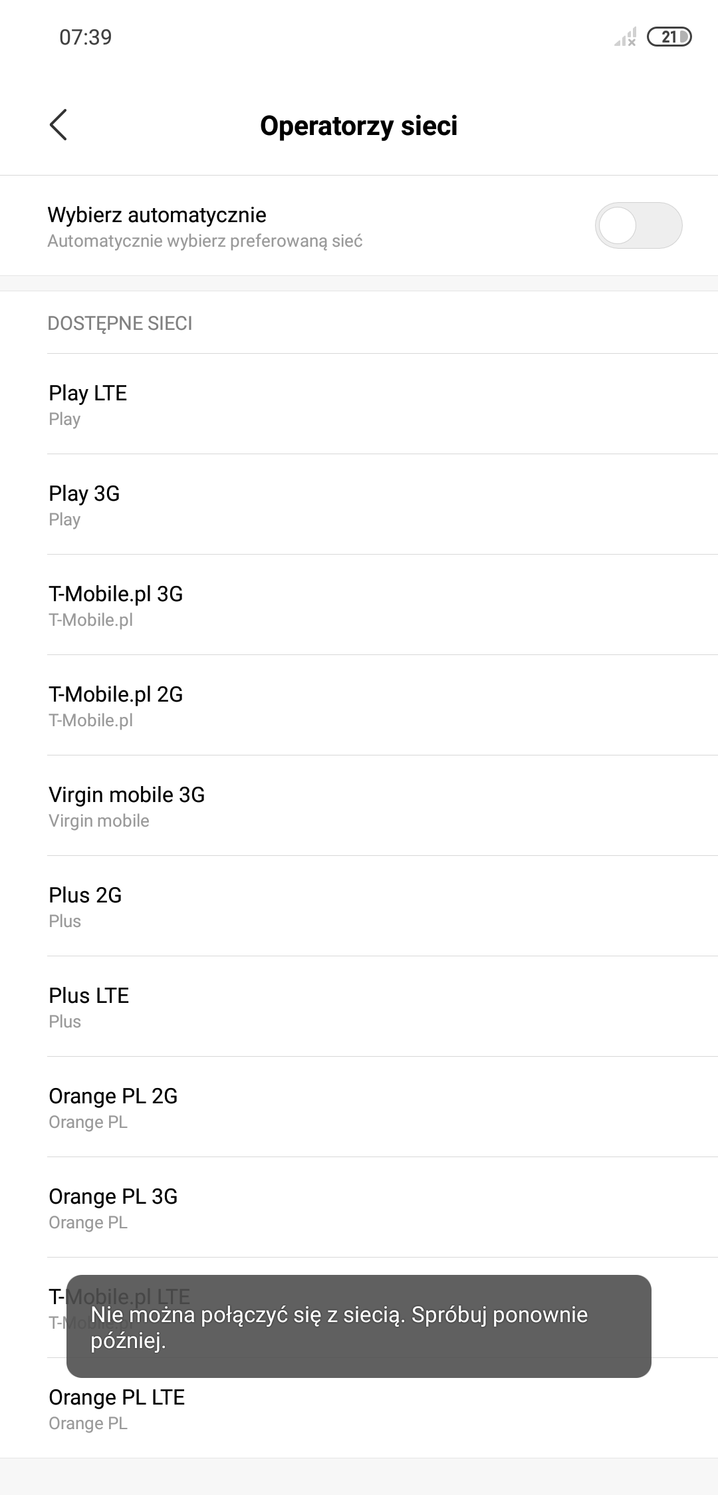
Task: Connect to the Plus 2G network
Action: pyautogui.click(x=359, y=906)
